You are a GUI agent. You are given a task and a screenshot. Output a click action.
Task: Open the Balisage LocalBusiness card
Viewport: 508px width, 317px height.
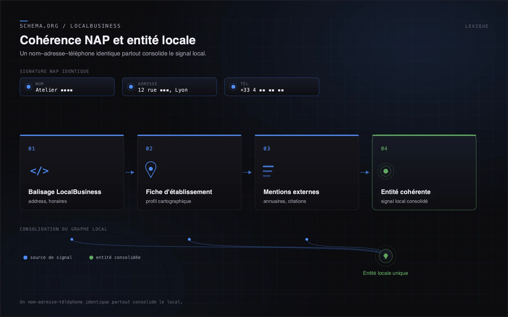pyautogui.click(x=72, y=173)
